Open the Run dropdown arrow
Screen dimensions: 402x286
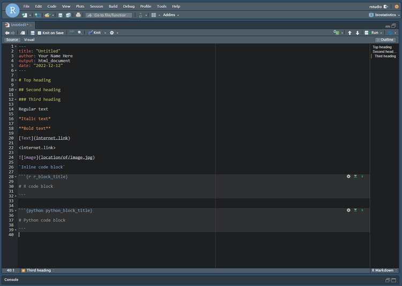click(381, 33)
